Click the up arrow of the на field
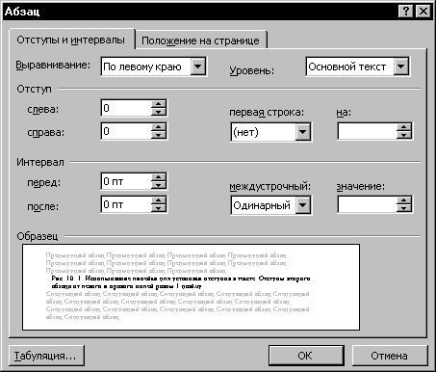This screenshot has height=372, width=436. click(404, 127)
